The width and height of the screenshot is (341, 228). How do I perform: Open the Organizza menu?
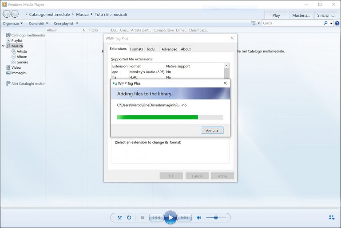[12, 23]
